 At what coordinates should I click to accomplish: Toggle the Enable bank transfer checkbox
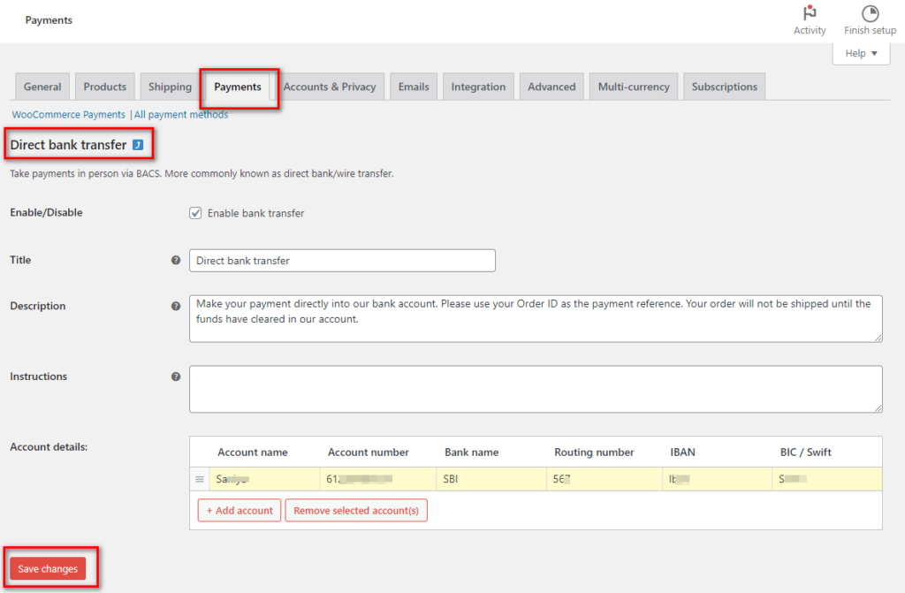pos(195,213)
